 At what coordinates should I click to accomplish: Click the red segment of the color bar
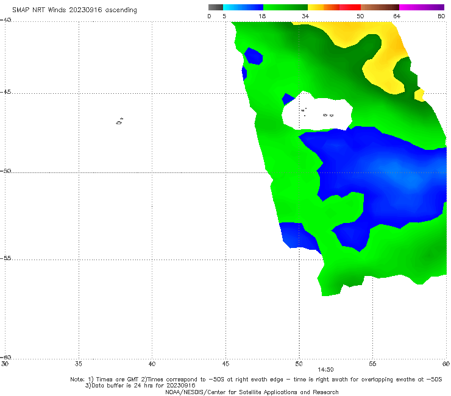point(350,7)
